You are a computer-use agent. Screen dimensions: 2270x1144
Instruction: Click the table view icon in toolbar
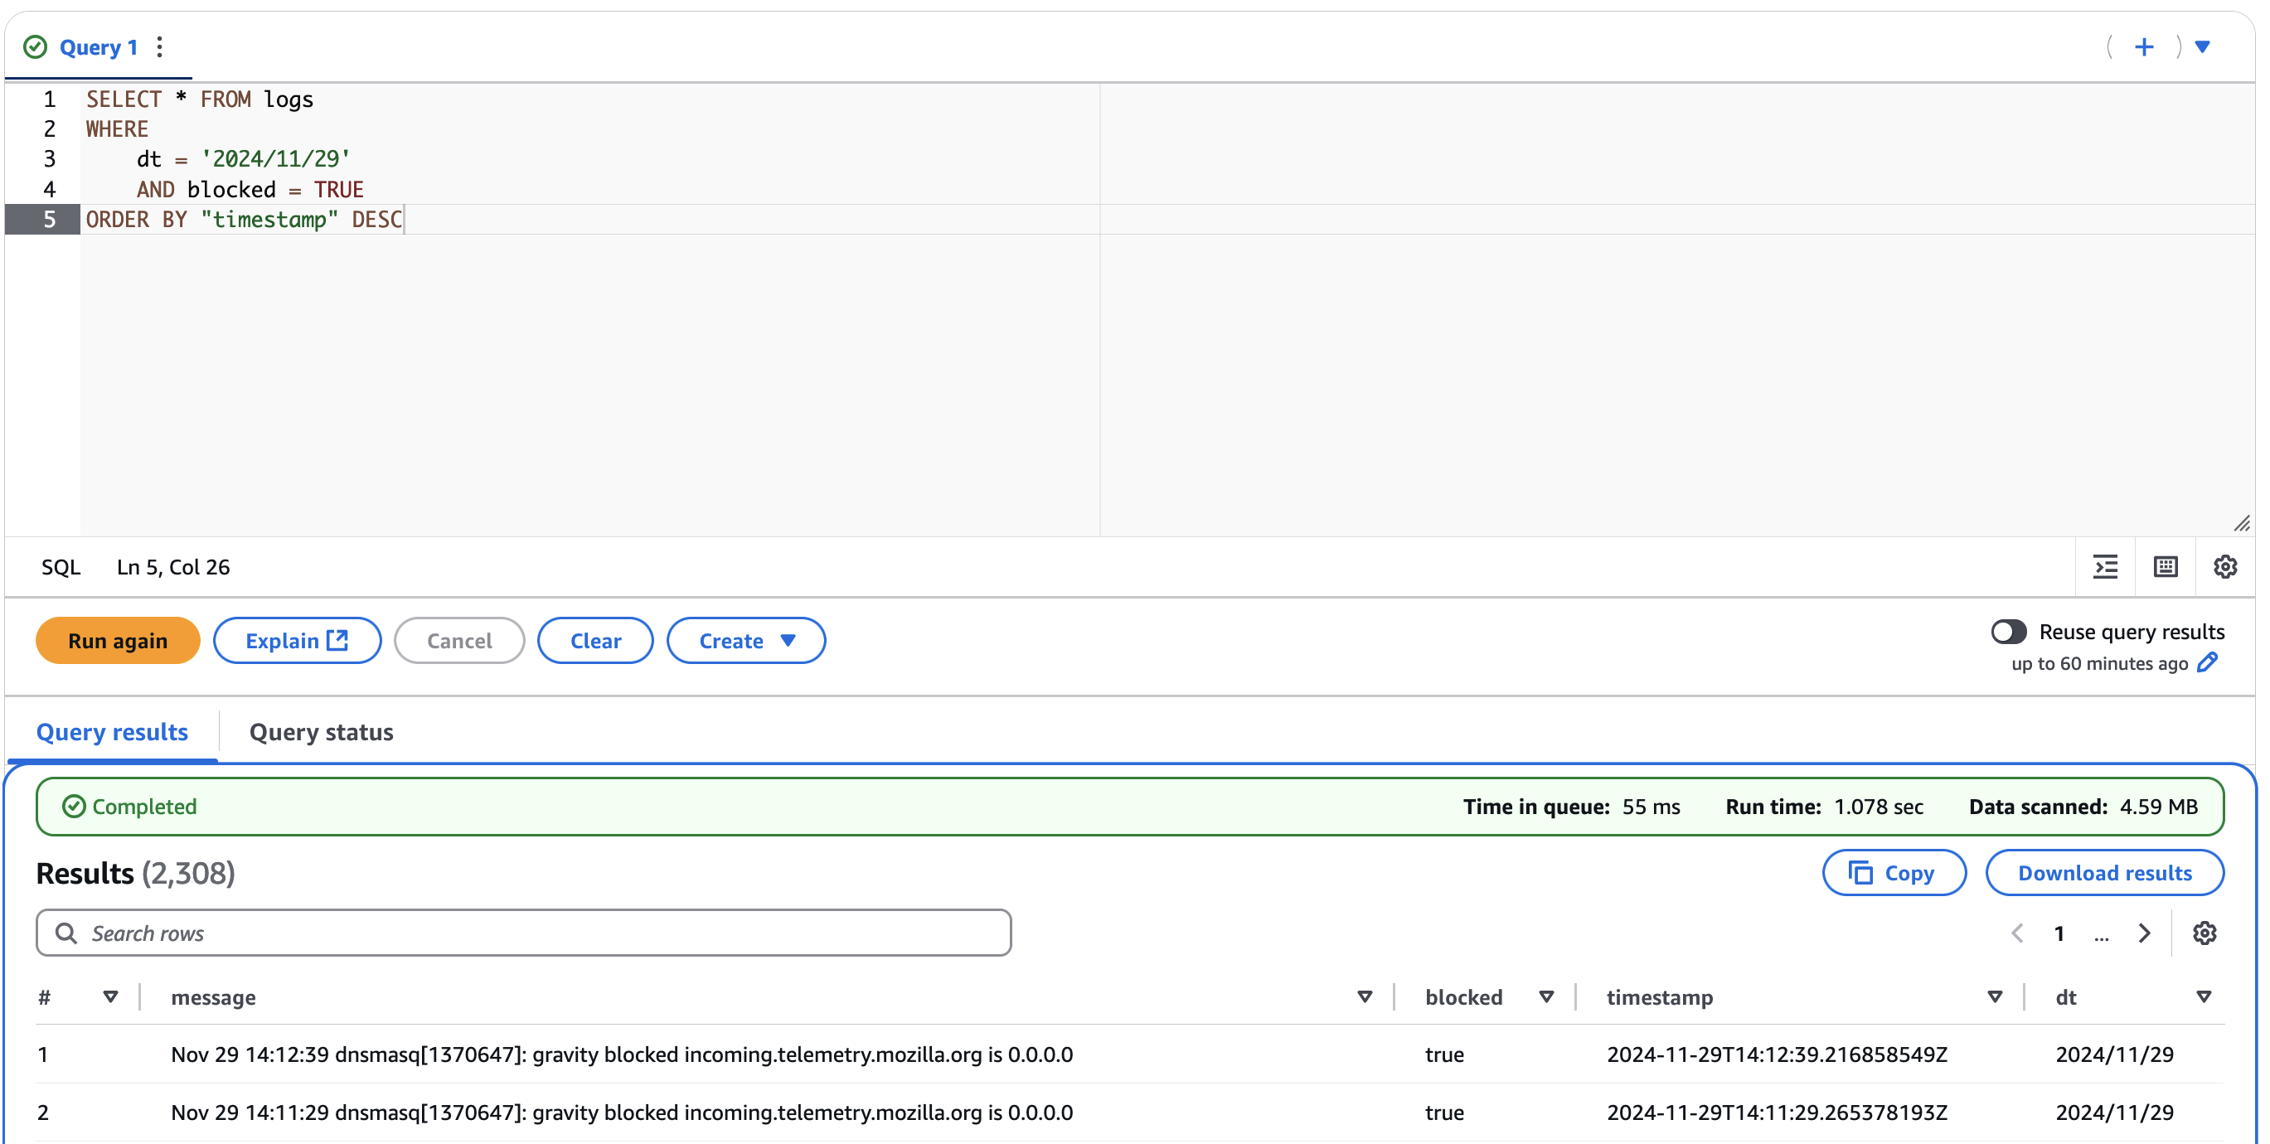coord(2165,566)
